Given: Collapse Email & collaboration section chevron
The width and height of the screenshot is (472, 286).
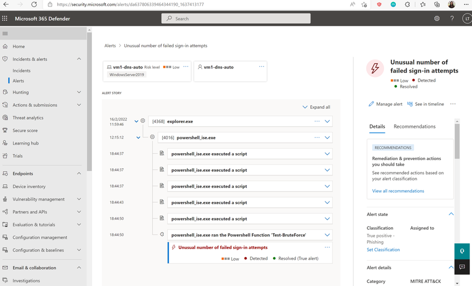Looking at the screenshot, I should [x=79, y=268].
